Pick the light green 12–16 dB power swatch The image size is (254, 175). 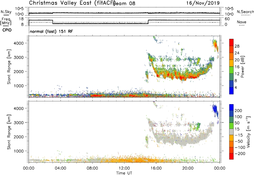pos(231,70)
